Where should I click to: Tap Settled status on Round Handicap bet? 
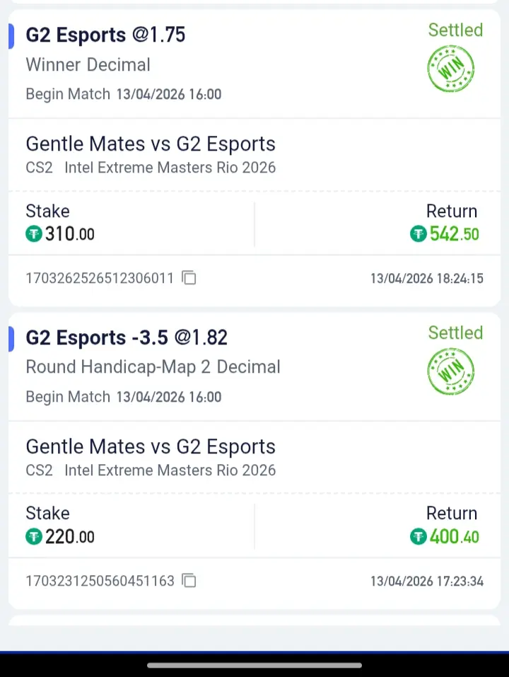[x=455, y=332]
